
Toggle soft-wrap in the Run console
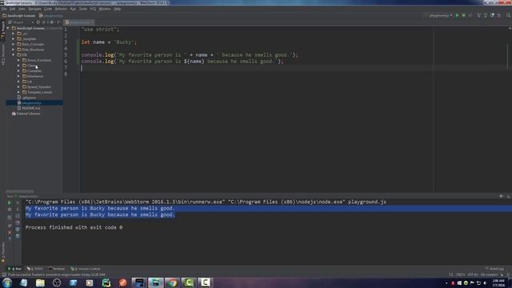(x=18, y=216)
